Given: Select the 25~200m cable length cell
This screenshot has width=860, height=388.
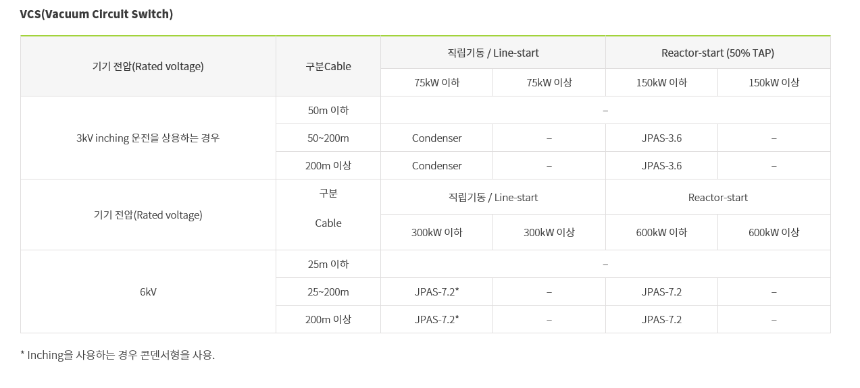Looking at the screenshot, I should (x=328, y=292).
